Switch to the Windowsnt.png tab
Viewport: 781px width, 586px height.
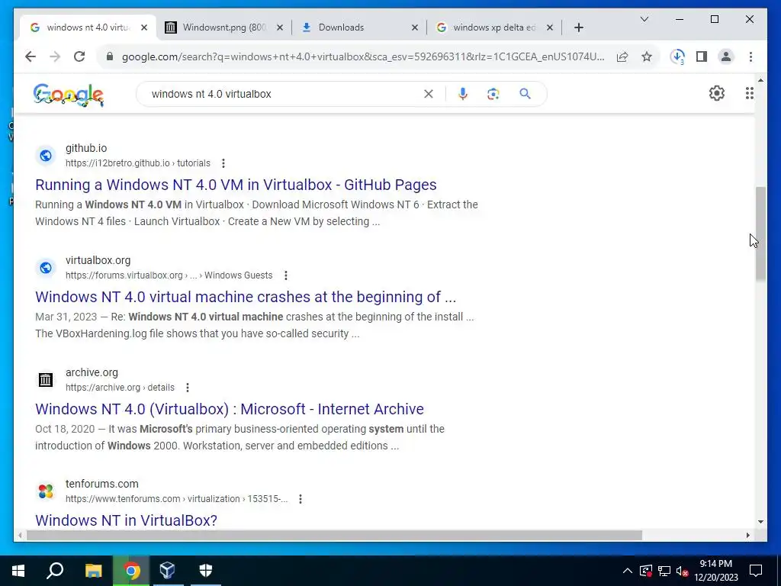point(224,27)
